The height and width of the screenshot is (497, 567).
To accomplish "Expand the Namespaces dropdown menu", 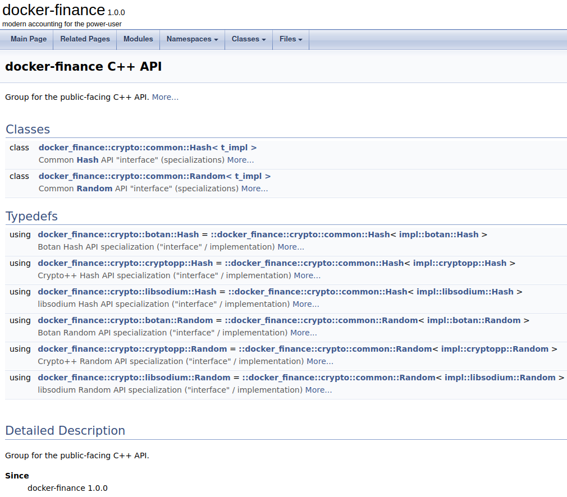I will 192,39.
